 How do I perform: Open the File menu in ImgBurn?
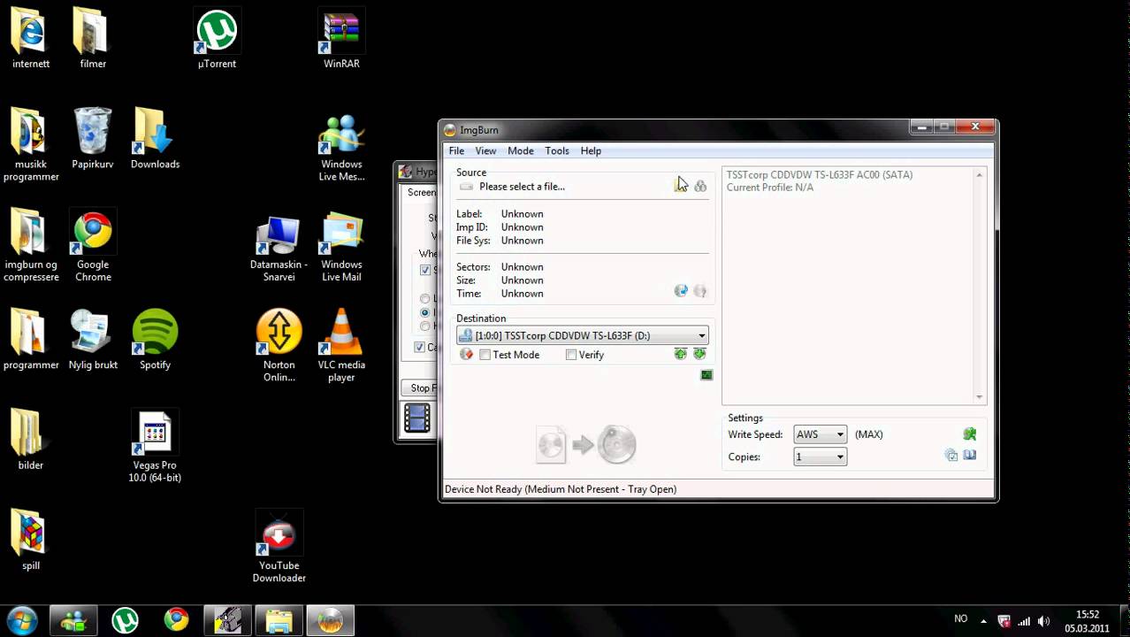pos(456,151)
